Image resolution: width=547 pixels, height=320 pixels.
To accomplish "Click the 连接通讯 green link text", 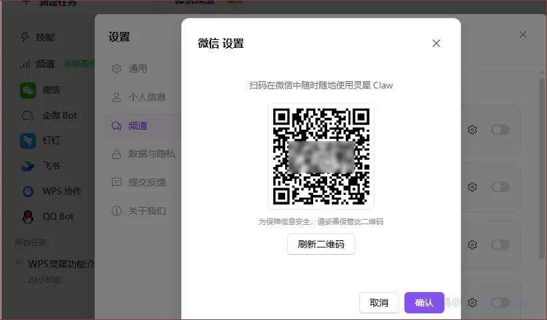I will point(79,64).
